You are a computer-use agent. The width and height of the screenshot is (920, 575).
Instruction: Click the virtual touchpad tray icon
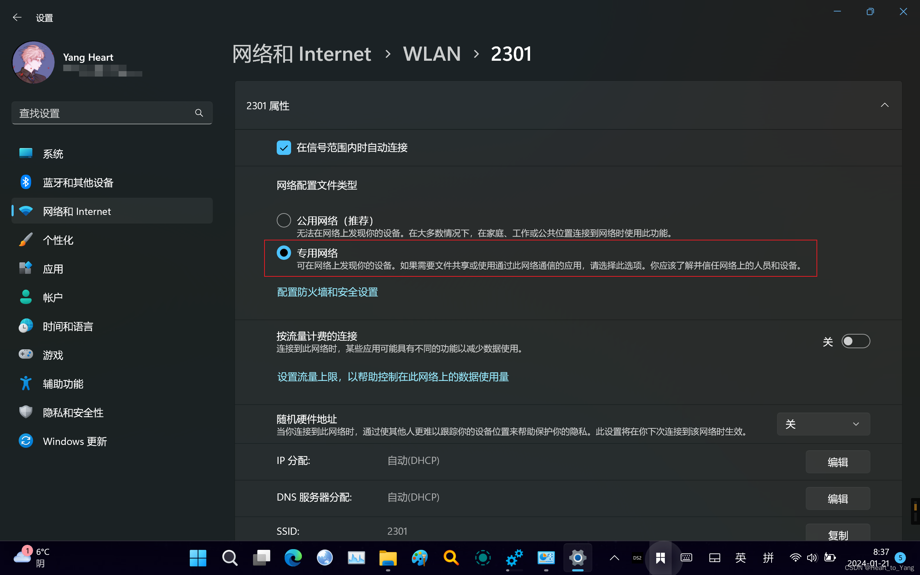point(715,558)
